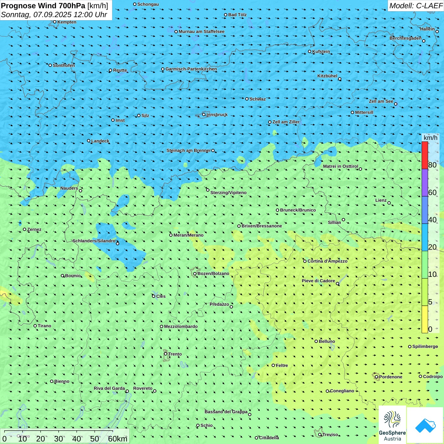The height and width of the screenshot is (444, 444).
Task: Click the Matrei in Osttirol marker
Action: [360, 169]
